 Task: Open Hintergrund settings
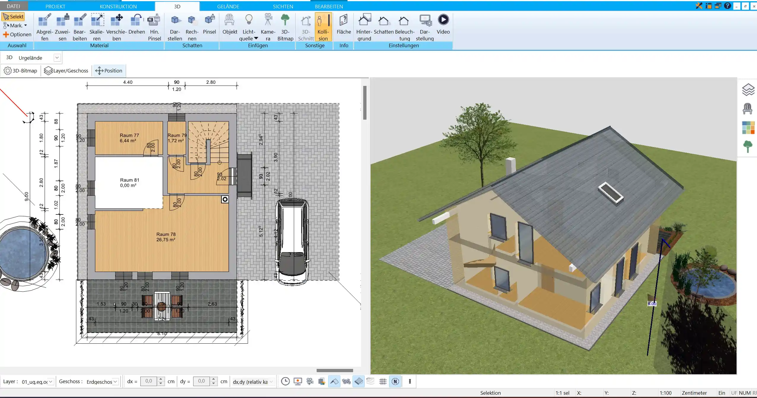click(364, 27)
